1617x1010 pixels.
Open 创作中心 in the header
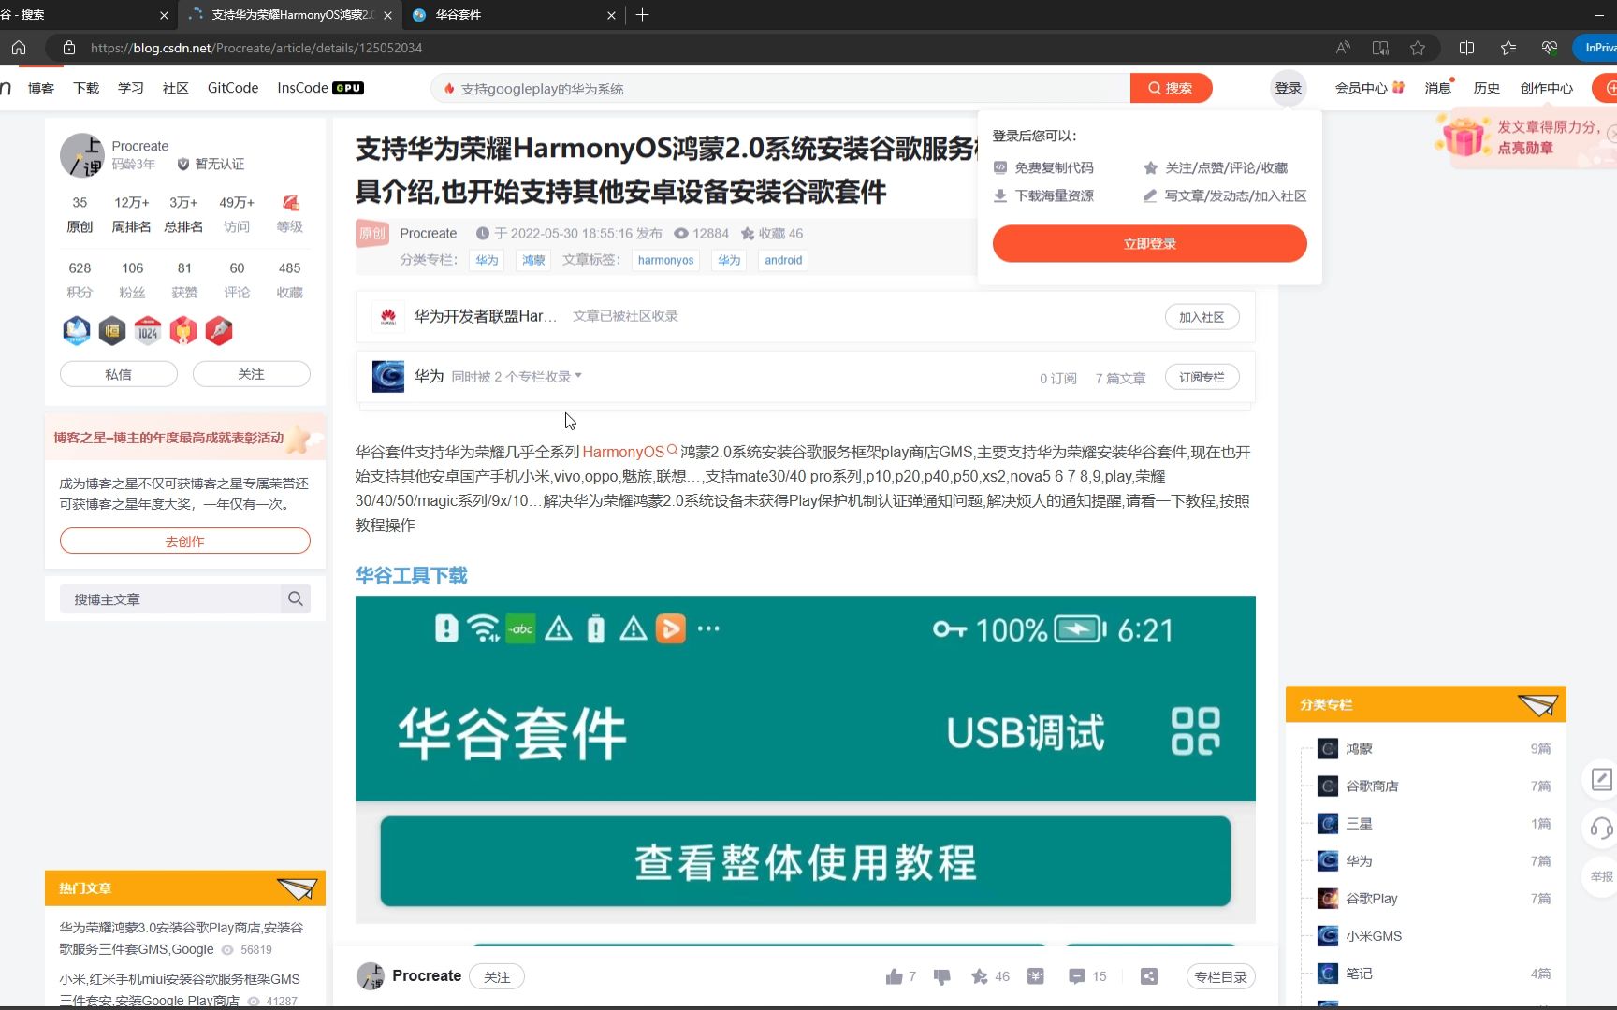(x=1546, y=88)
